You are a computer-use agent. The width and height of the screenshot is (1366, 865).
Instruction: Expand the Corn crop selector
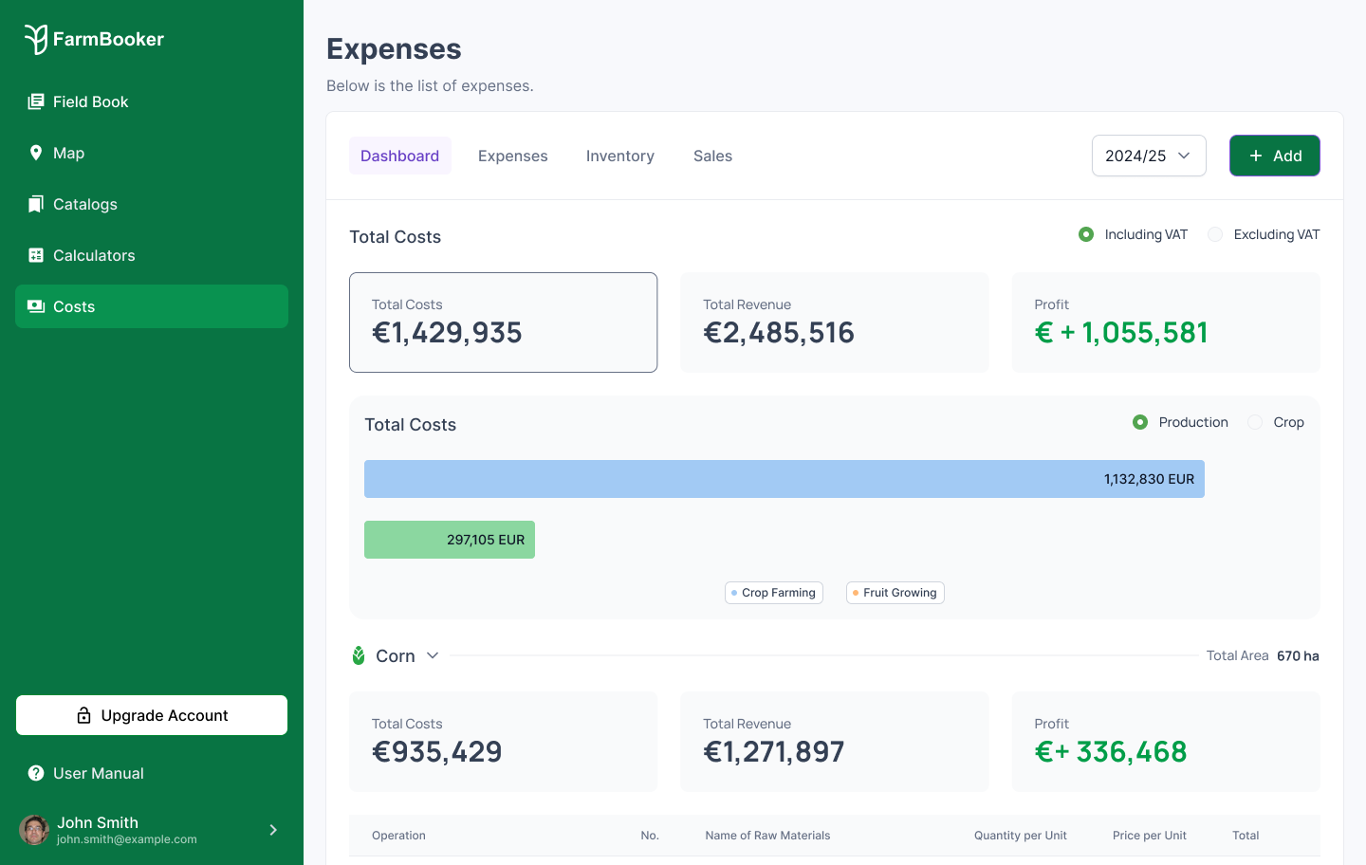tap(433, 655)
